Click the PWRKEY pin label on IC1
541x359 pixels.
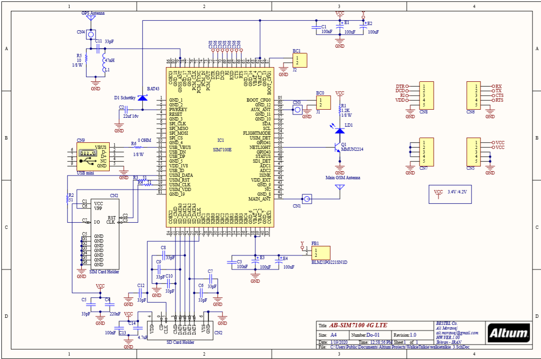tap(178, 109)
